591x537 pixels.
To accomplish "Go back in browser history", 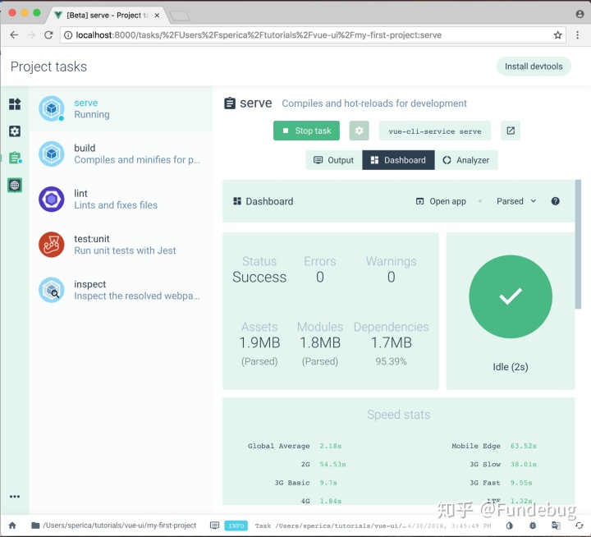I will [x=14, y=35].
